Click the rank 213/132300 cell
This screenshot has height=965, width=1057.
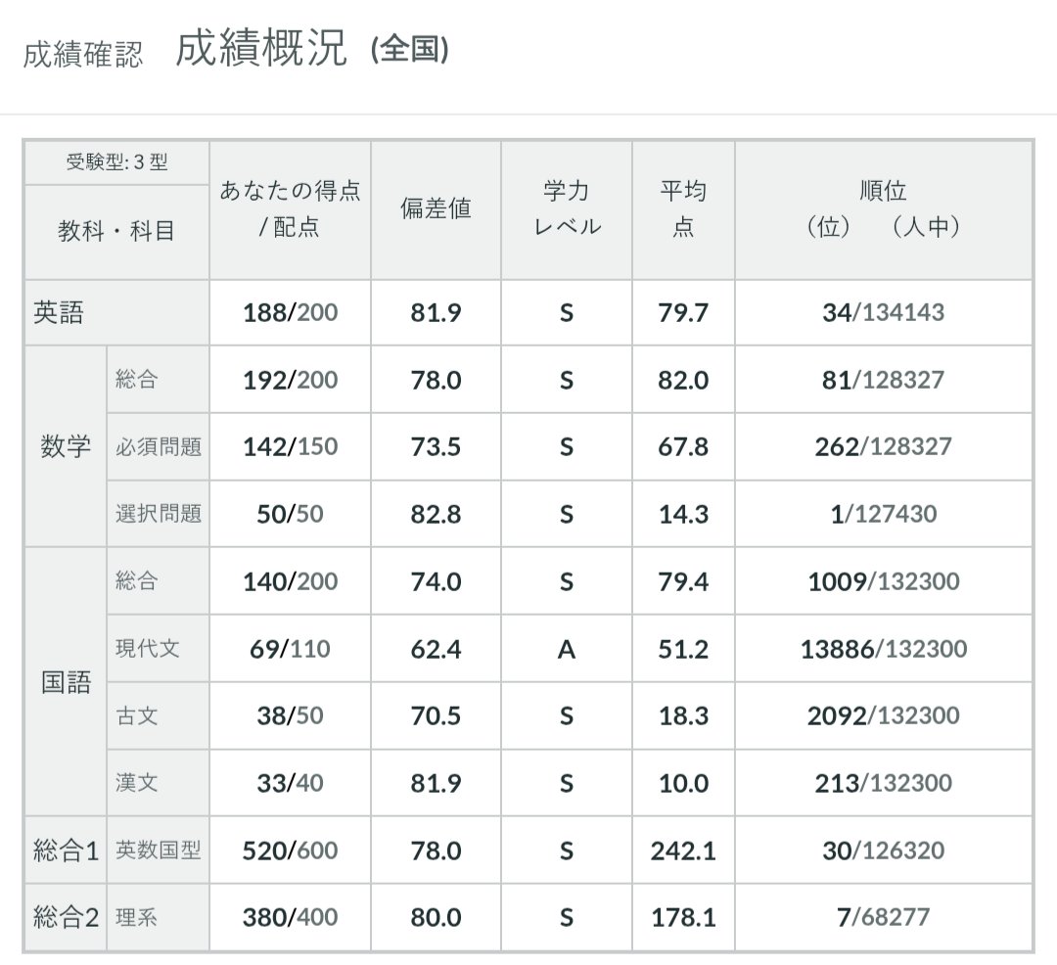[883, 783]
